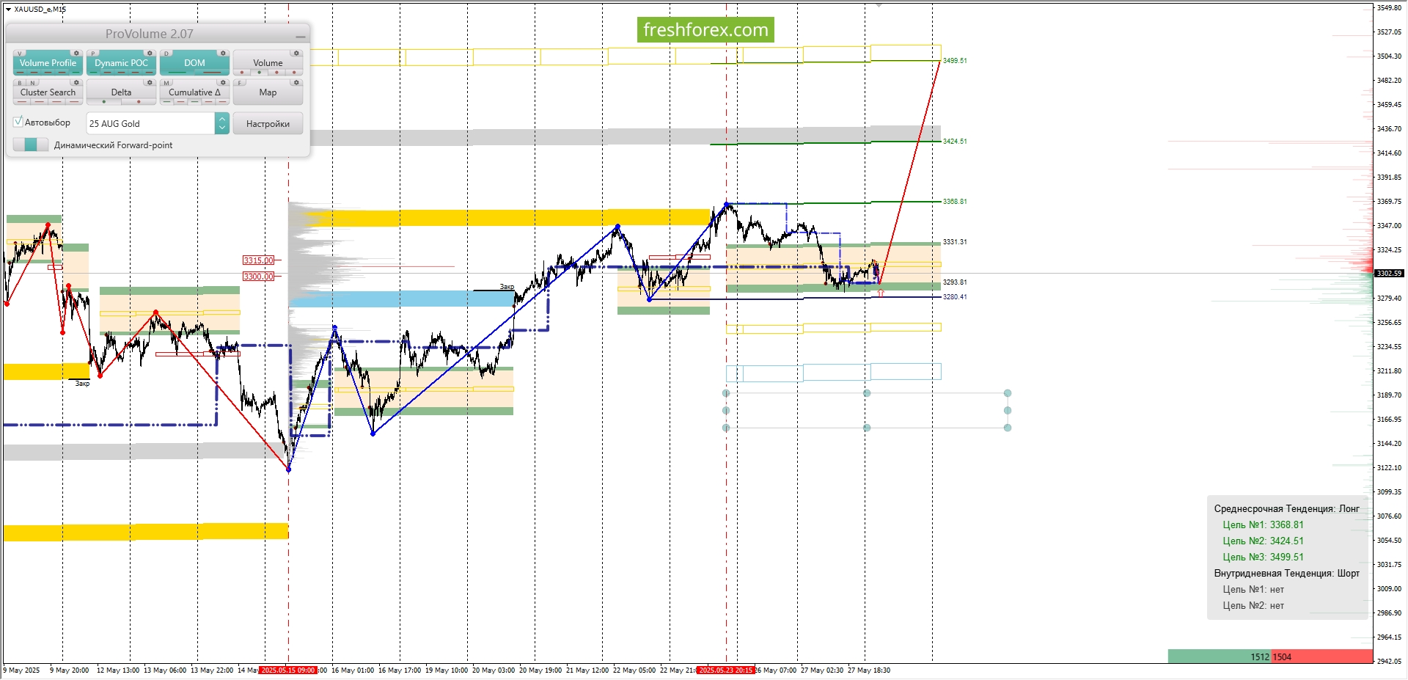Toggle the Map indicator button
The height and width of the screenshot is (680, 1408).
click(x=268, y=92)
